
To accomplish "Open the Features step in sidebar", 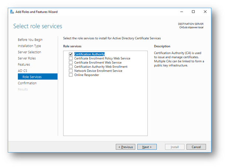I will tap(24, 64).
